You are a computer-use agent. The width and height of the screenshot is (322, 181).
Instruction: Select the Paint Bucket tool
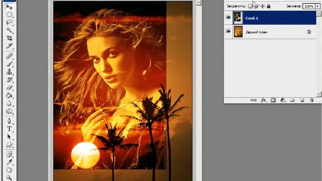[x=9, y=96]
